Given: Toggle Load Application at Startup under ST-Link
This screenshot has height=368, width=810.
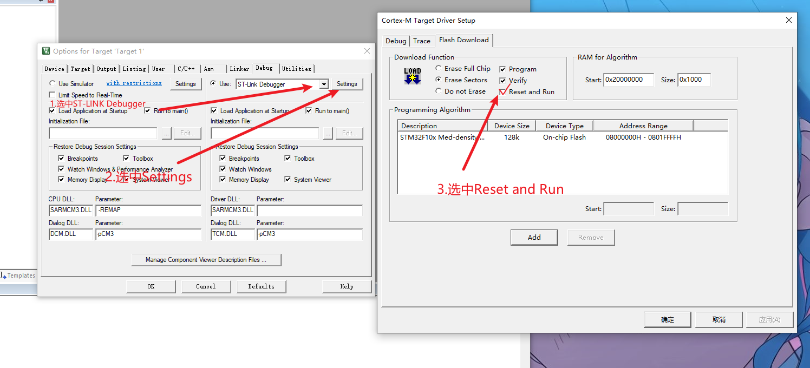Looking at the screenshot, I should [x=214, y=110].
